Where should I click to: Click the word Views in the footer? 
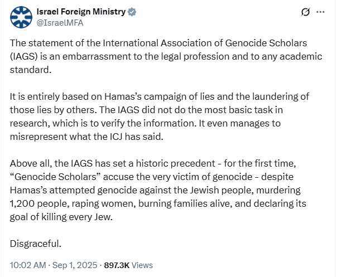[142, 265]
